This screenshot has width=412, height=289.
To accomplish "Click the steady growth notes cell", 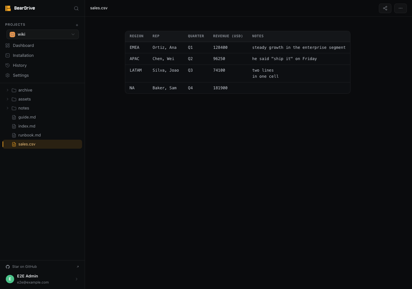I will pos(299,48).
